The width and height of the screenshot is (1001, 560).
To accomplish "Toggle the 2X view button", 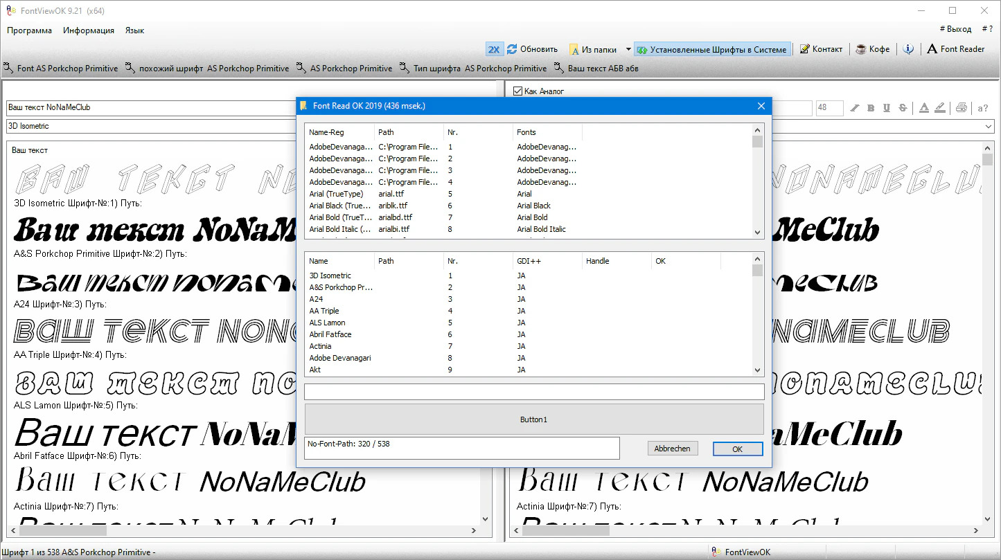I will click(x=494, y=49).
